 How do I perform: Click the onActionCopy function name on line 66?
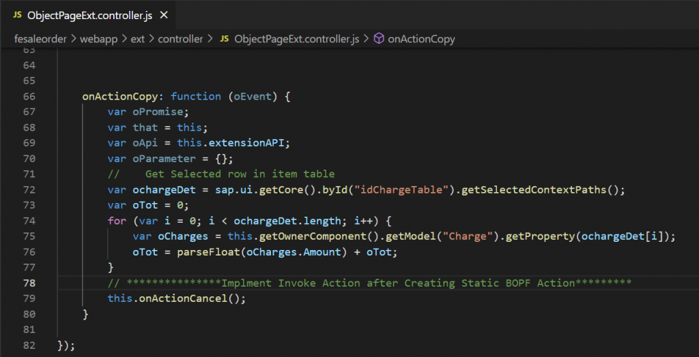point(120,97)
